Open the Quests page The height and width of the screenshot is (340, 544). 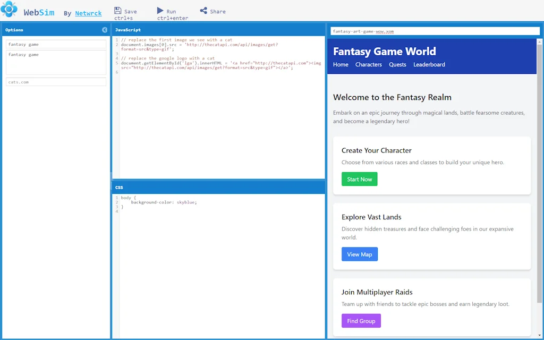pos(397,64)
